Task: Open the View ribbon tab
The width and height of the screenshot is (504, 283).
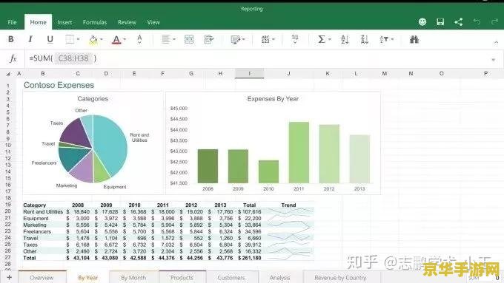Action: pos(153,22)
